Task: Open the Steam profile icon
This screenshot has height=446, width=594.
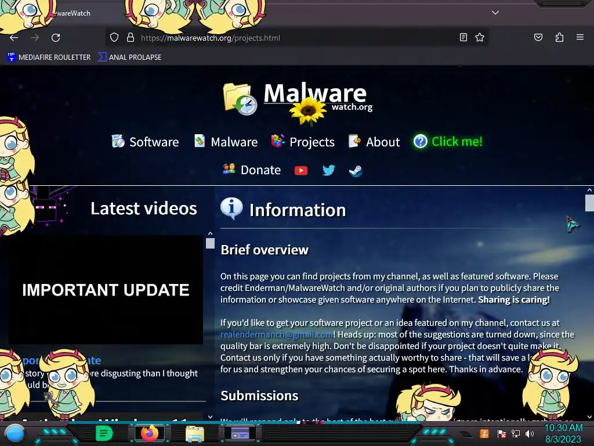Action: tap(356, 171)
